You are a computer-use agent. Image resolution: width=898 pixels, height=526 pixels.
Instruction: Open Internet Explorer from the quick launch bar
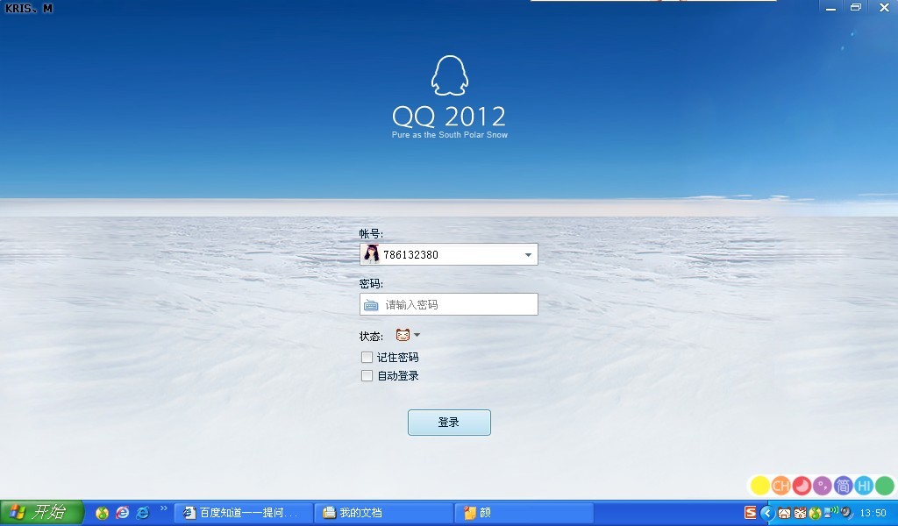(142, 513)
